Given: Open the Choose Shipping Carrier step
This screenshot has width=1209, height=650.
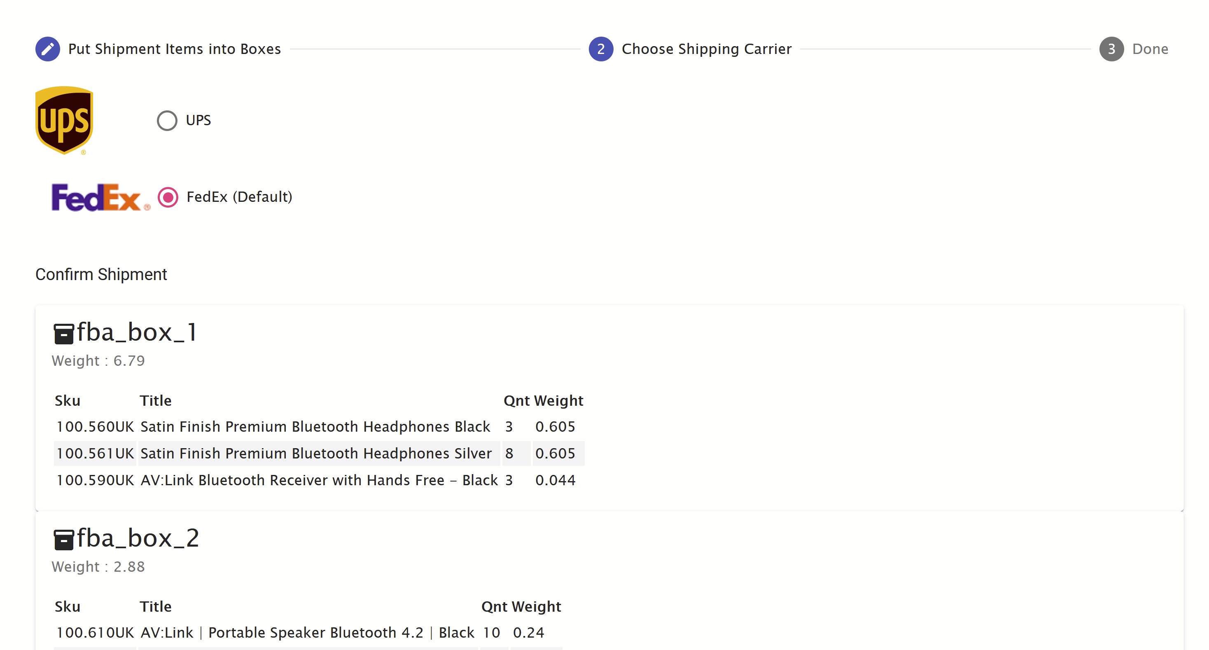Looking at the screenshot, I should [x=706, y=49].
